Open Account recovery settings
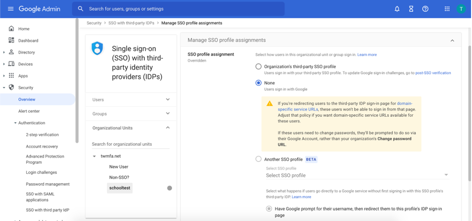The image size is (472, 221). point(42,146)
